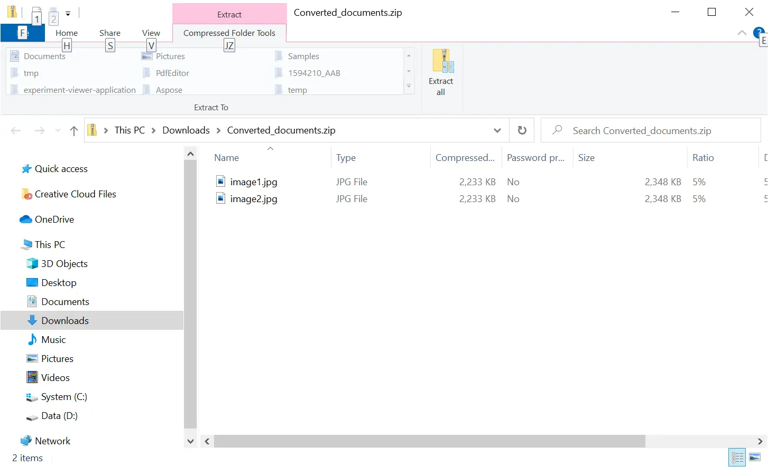The image size is (768, 467).
Task: Refresh the folder view
Action: (522, 130)
